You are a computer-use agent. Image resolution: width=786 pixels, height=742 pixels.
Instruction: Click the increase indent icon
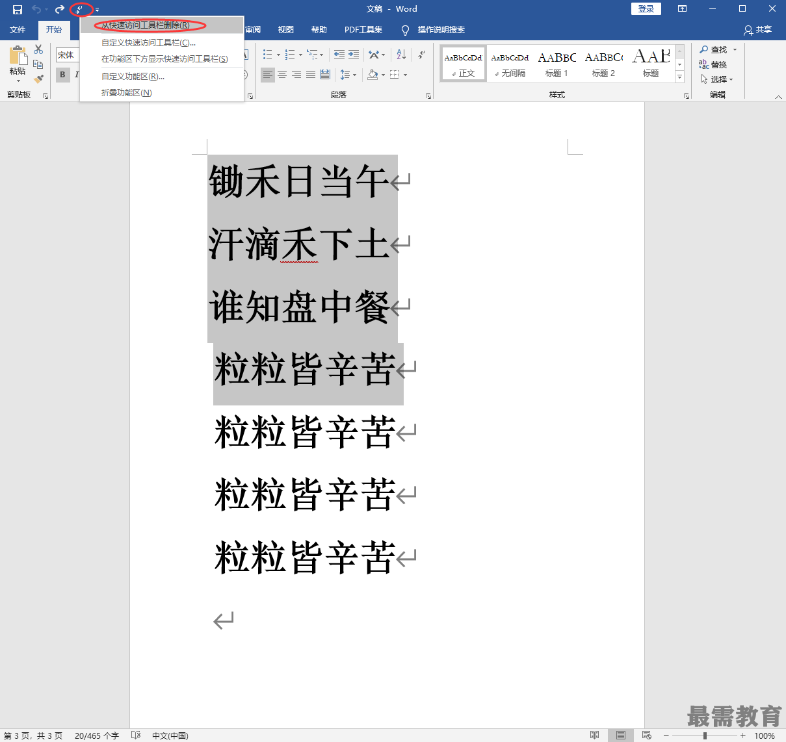pyautogui.click(x=353, y=55)
